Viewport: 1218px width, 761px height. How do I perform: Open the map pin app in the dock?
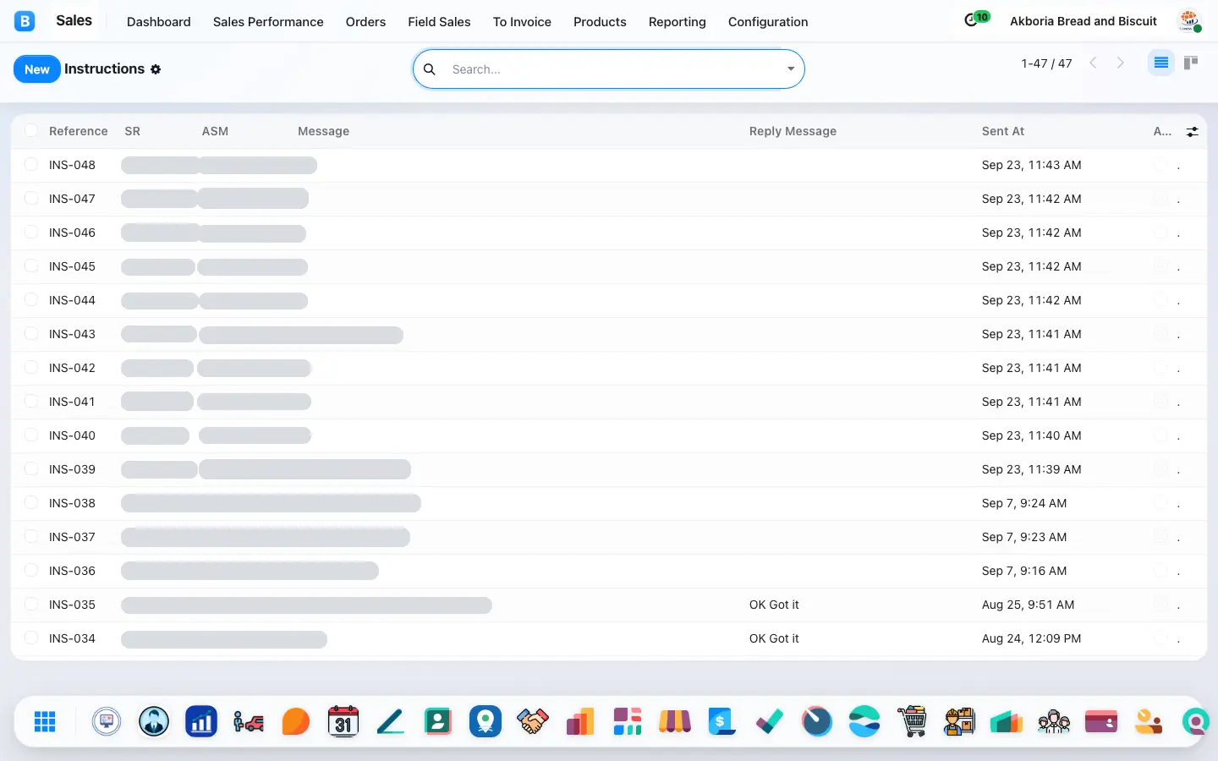486,721
